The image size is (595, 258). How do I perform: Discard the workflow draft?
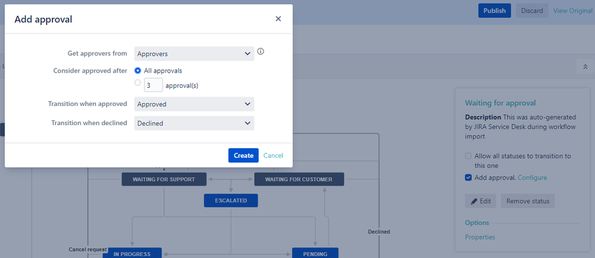[532, 11]
